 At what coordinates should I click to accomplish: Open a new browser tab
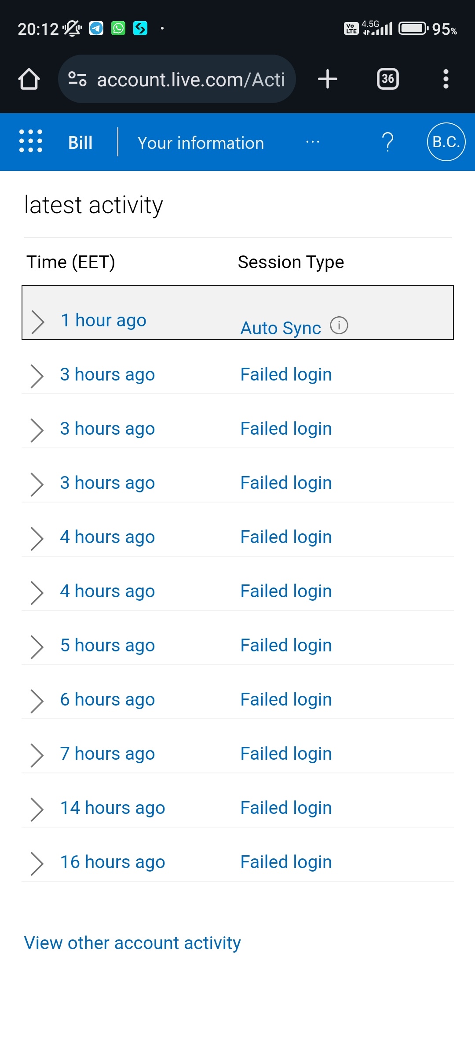(x=327, y=79)
